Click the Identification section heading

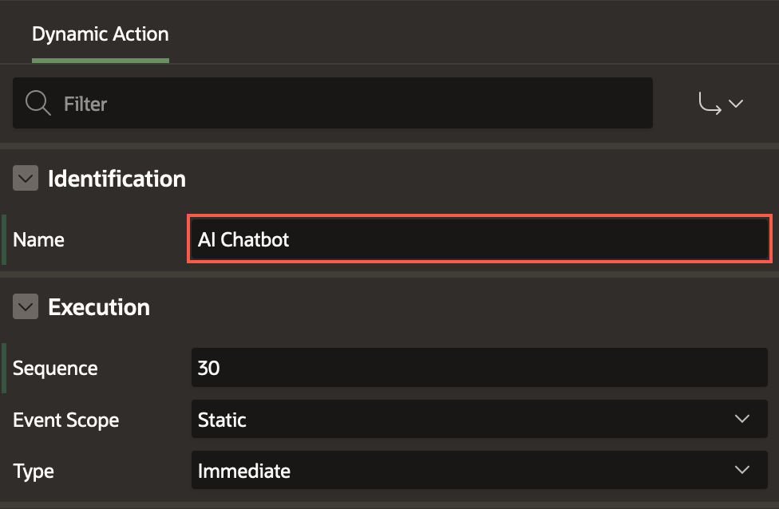click(x=117, y=179)
